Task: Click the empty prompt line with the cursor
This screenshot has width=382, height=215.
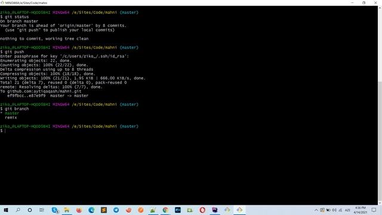Action: pos(2,131)
